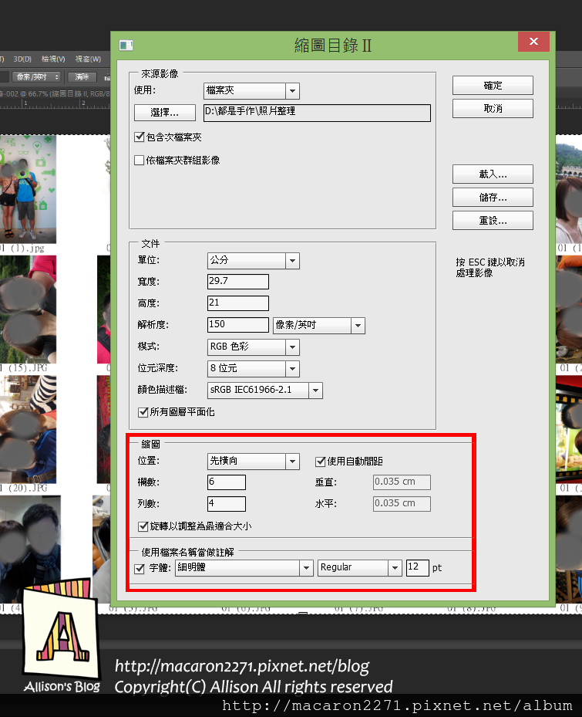Click the 列數 field showing 4
Image resolution: width=582 pixels, height=717 pixels.
[227, 503]
